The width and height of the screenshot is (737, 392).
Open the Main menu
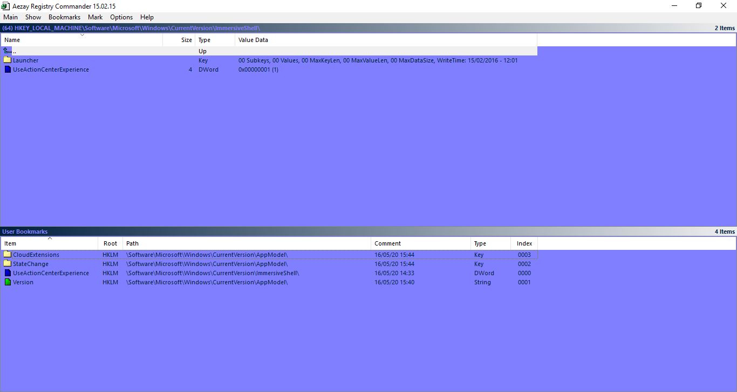pos(10,17)
